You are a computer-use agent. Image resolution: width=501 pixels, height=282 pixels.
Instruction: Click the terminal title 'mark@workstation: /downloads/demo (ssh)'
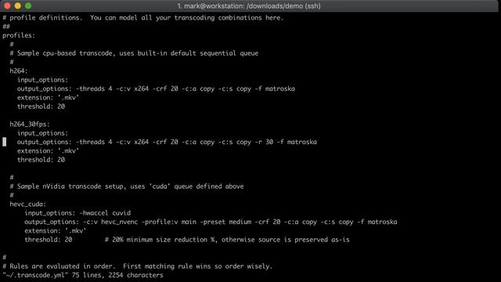pyautogui.click(x=249, y=5)
